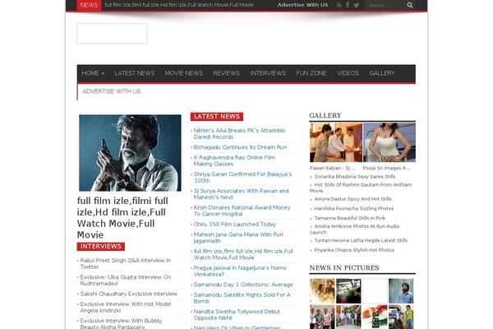Open Nithiin's AAa Breaks PK's Records article
This screenshot has width=493, height=329.
pos(239,133)
